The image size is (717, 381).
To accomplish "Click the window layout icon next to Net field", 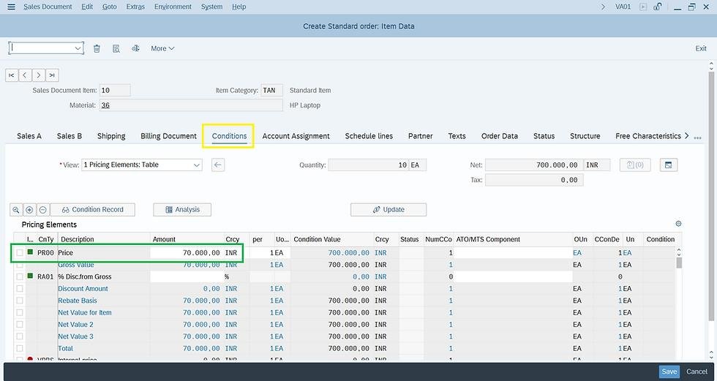I will (669, 165).
